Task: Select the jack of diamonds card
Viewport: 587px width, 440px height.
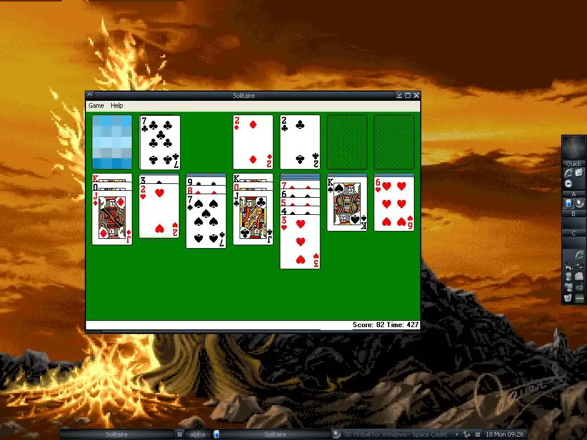Action: pos(112,218)
